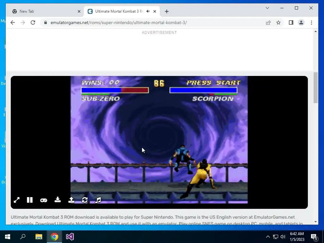Go forward to next page

23,22
